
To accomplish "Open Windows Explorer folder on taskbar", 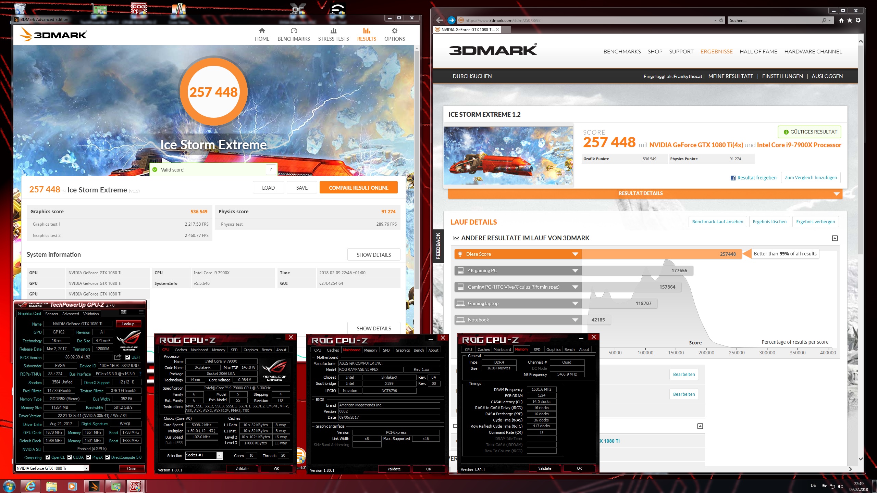I will coord(51,486).
